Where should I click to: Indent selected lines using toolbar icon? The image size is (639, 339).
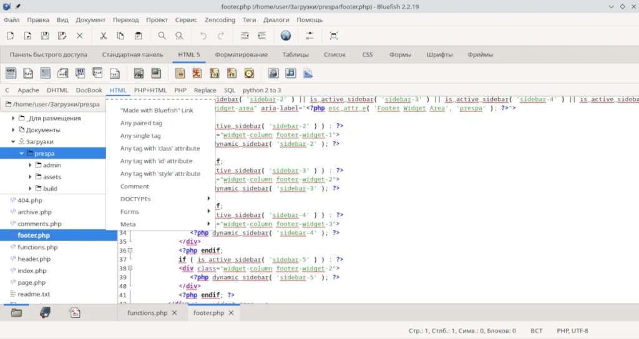click(262, 36)
